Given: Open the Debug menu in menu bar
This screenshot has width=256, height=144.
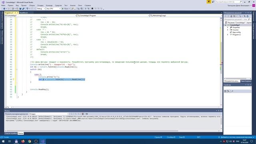Looking at the screenshot, I should (40, 5).
